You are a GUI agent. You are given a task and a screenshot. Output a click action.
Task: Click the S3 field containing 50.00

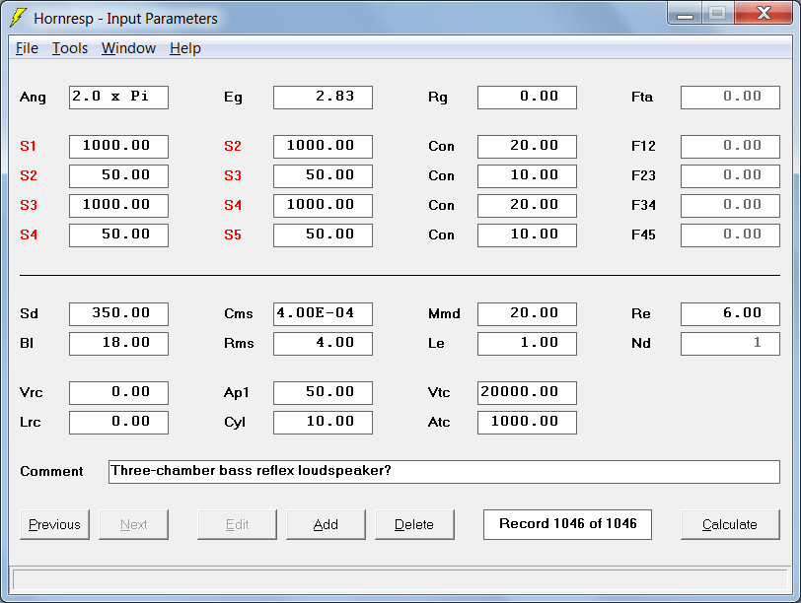[323, 176]
